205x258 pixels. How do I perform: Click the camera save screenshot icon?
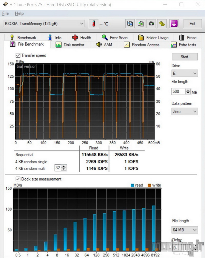point(151,24)
